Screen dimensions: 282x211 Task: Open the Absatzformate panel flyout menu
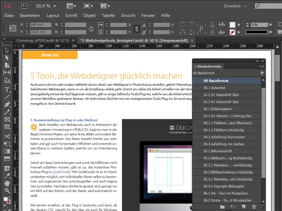coord(262,66)
